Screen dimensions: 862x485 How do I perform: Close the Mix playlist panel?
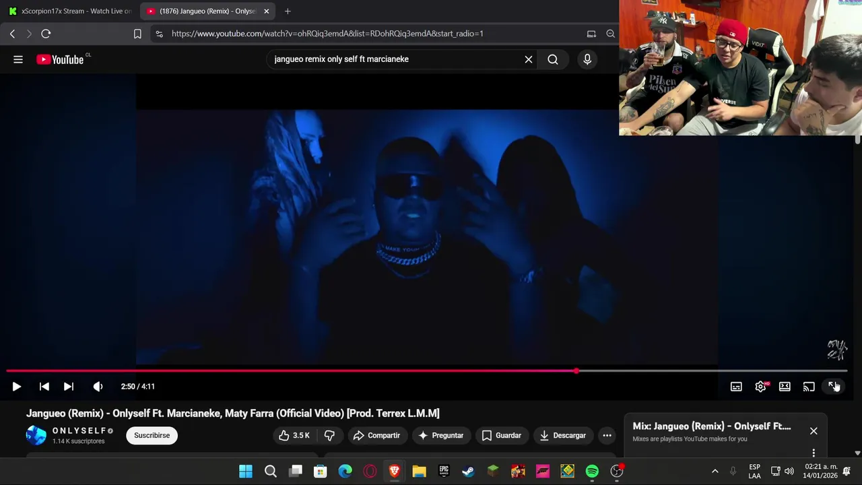coord(814,430)
